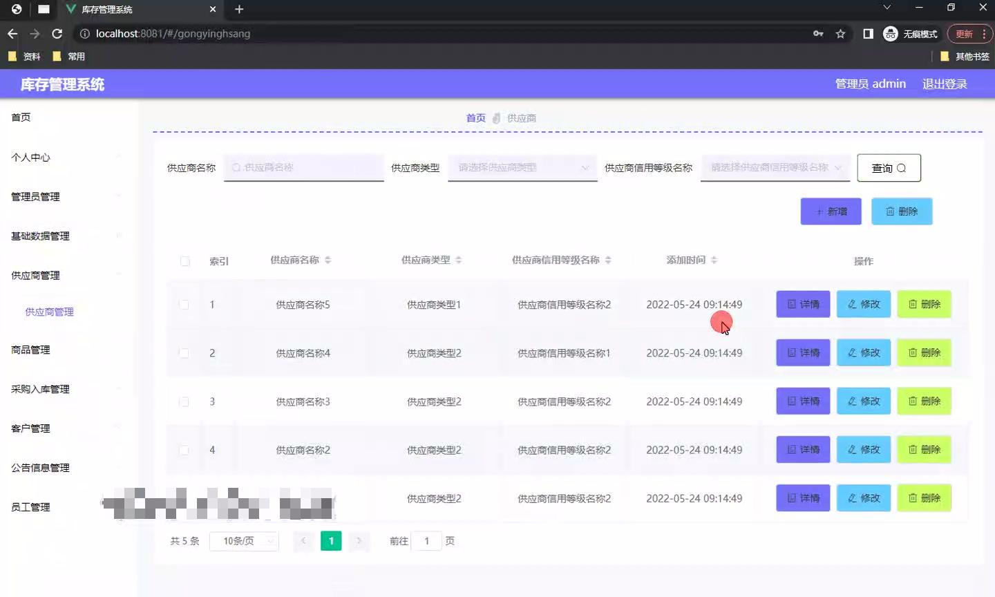Click the top 删除 batch delete button

tap(902, 211)
